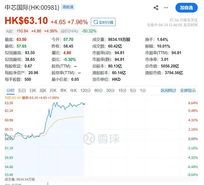204x185 pixels.
Task: Open 区间统计 range statistics
Action: [168, 90]
